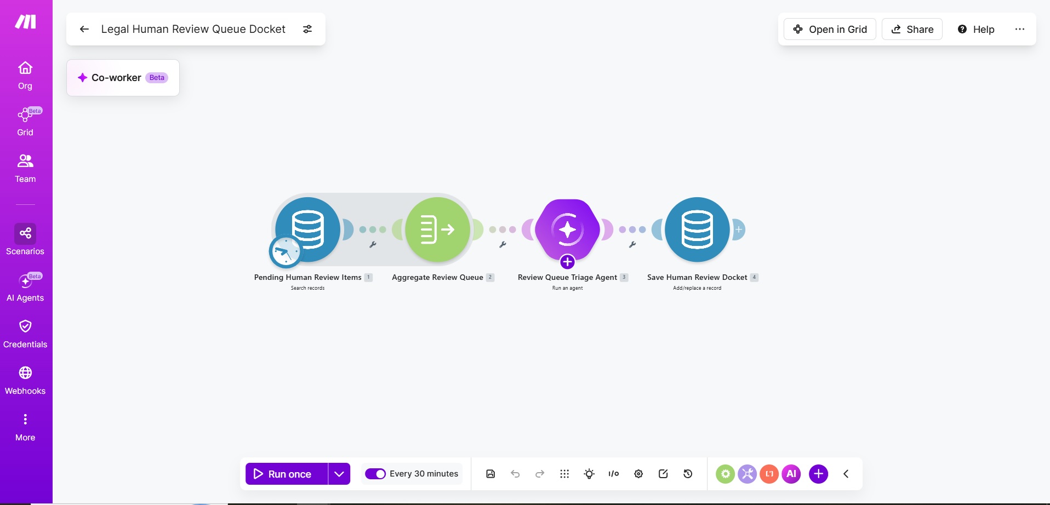This screenshot has width=1050, height=505.
Task: Open scenario inputs and outputs (I/O)
Action: coord(614,474)
